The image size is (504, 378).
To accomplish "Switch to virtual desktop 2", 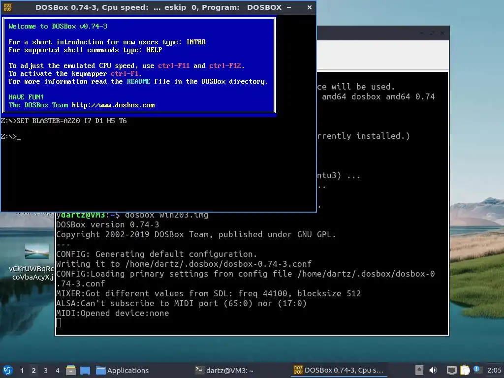I will point(34,371).
